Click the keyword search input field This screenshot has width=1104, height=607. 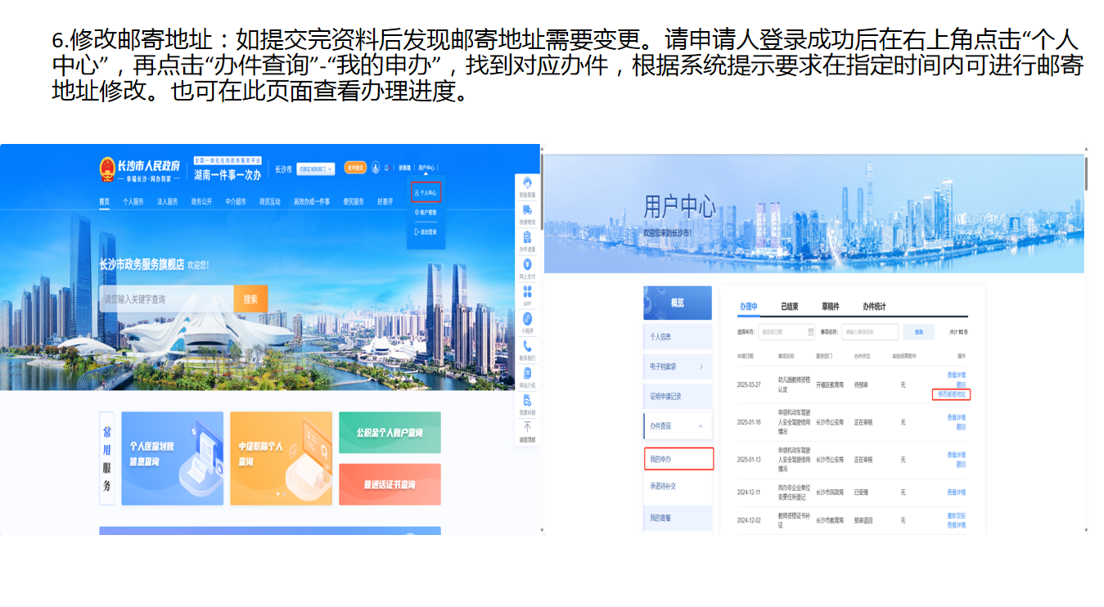(x=166, y=299)
